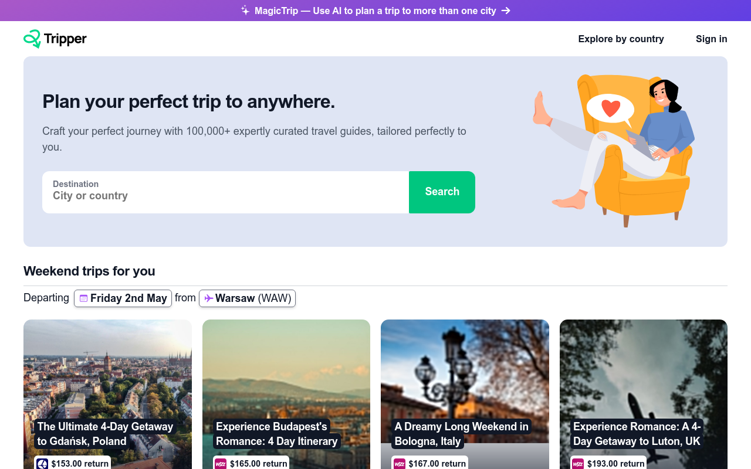751x469 pixels.
Task: Open Experience Budapest's Romance itinerary card
Action: (286, 394)
